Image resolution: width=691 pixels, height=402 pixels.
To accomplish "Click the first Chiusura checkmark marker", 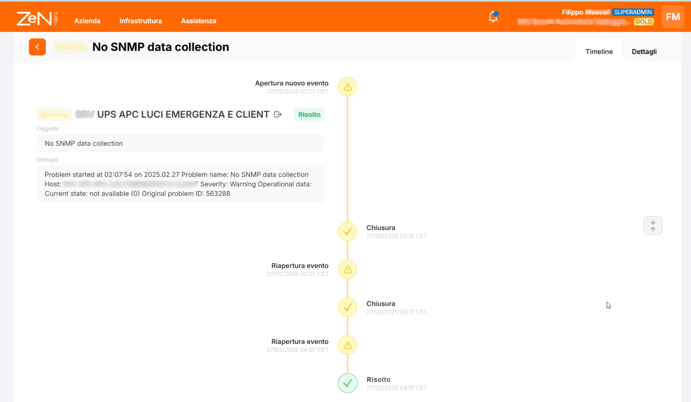I will coord(348,231).
